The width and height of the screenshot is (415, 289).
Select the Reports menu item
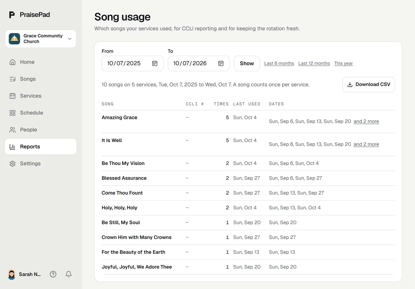coord(40,147)
